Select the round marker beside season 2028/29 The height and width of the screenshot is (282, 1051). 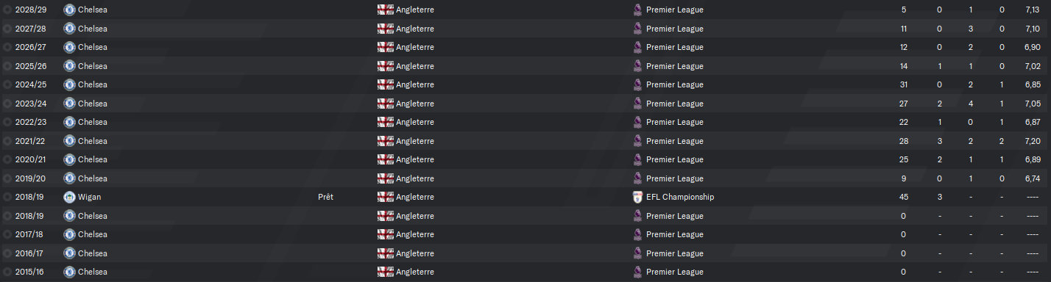7,10
